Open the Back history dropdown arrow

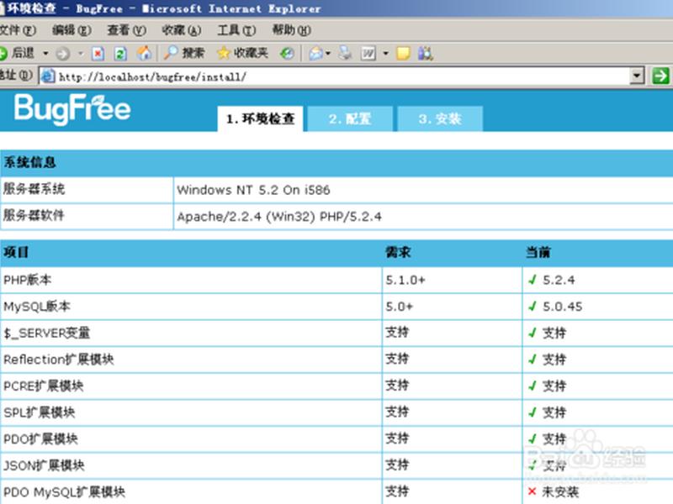click(x=45, y=54)
